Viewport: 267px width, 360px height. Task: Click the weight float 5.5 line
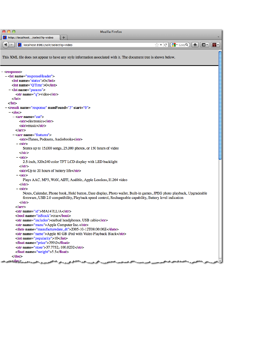(42, 252)
